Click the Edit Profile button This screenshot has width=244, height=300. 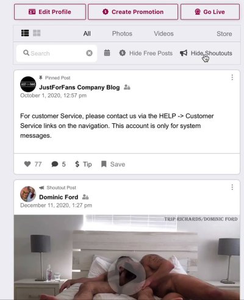pos(50,12)
